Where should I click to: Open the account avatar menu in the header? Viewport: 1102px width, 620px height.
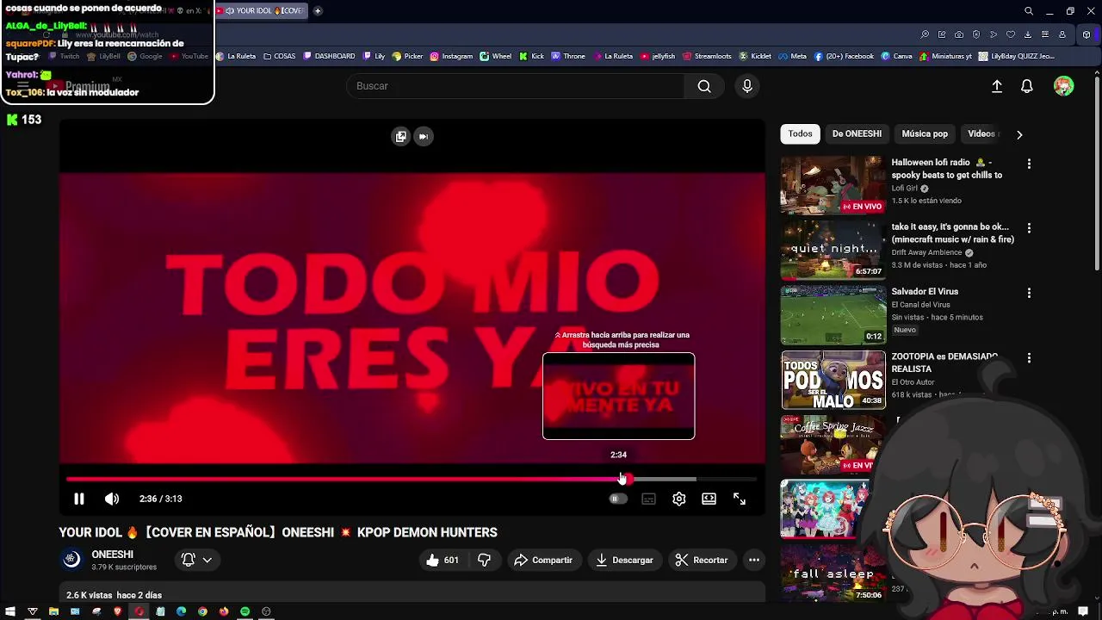tap(1064, 86)
